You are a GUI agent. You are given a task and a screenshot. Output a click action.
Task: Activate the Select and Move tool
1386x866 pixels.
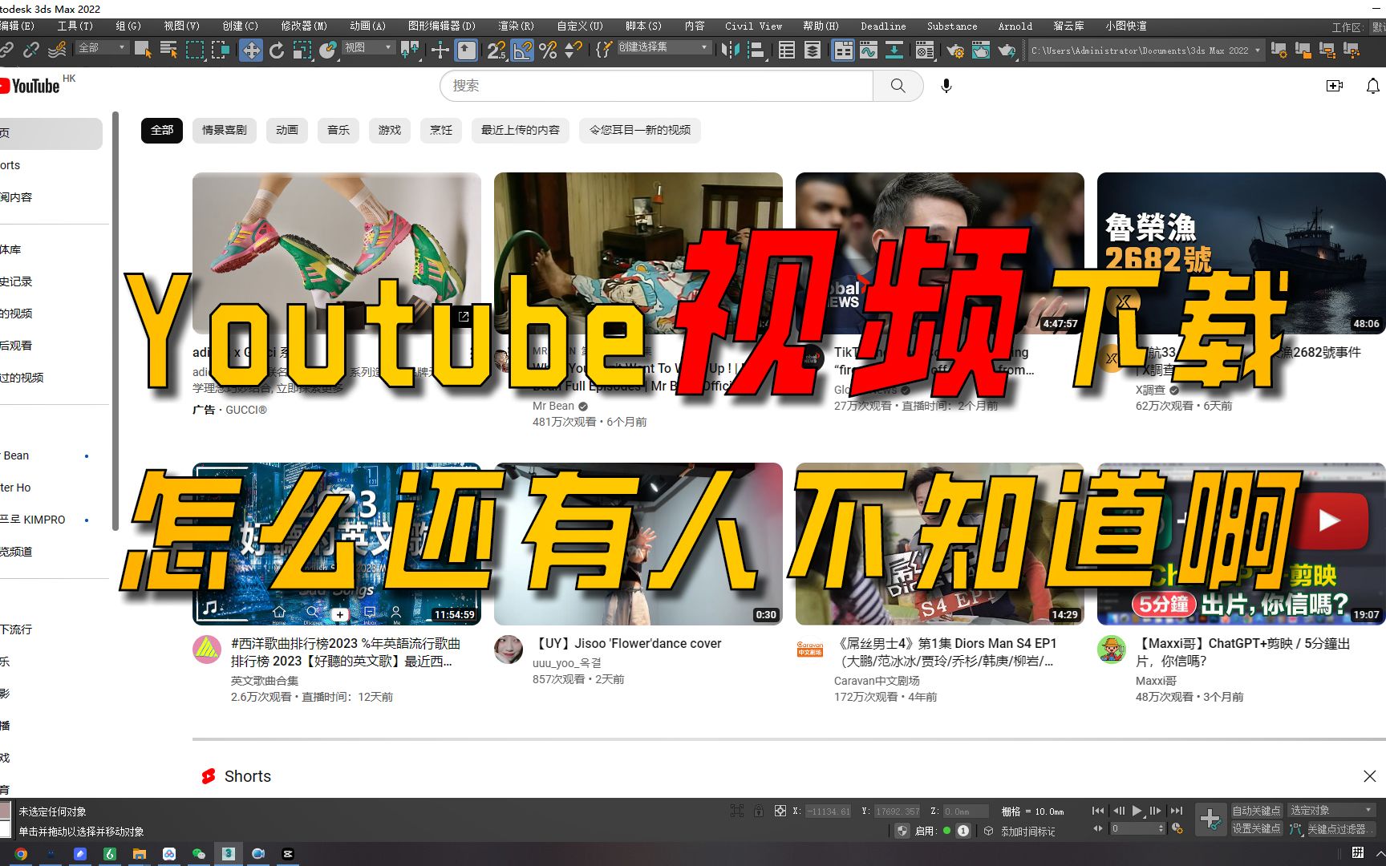tap(251, 51)
